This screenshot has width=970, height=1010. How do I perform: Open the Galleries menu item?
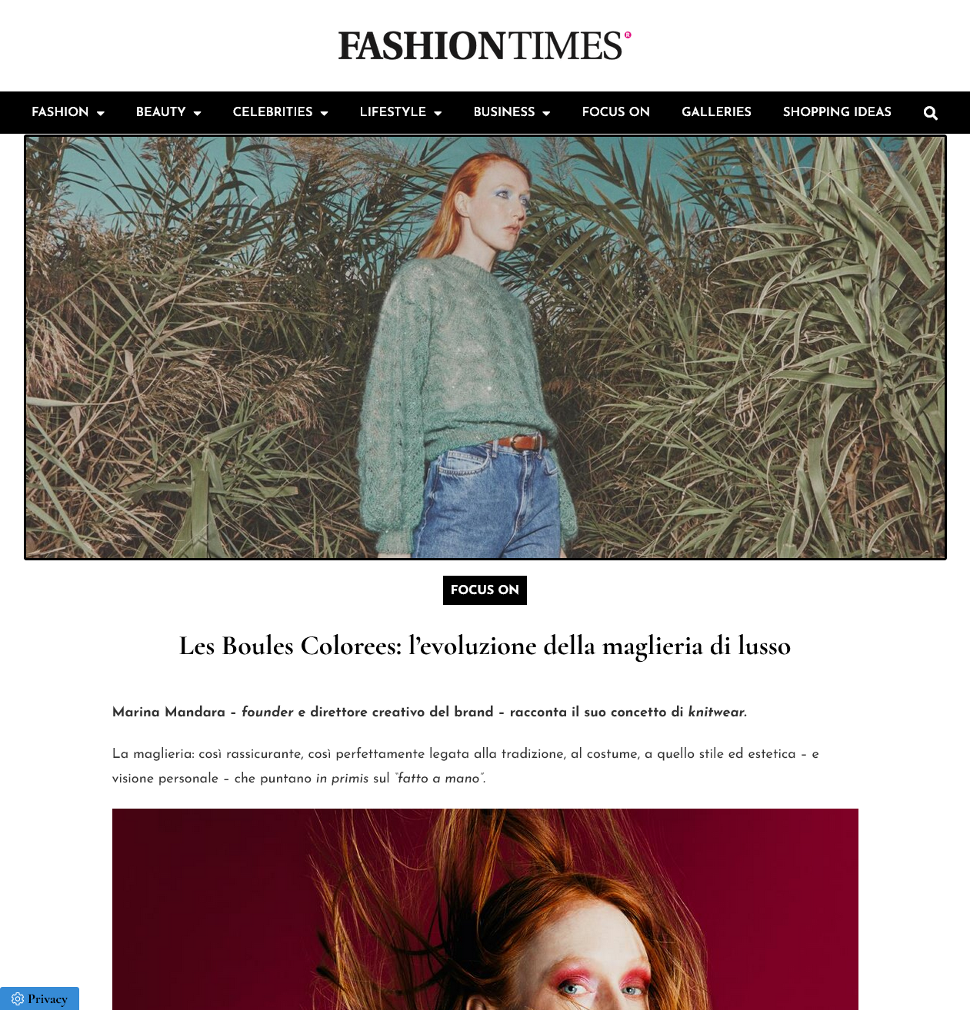click(x=716, y=112)
